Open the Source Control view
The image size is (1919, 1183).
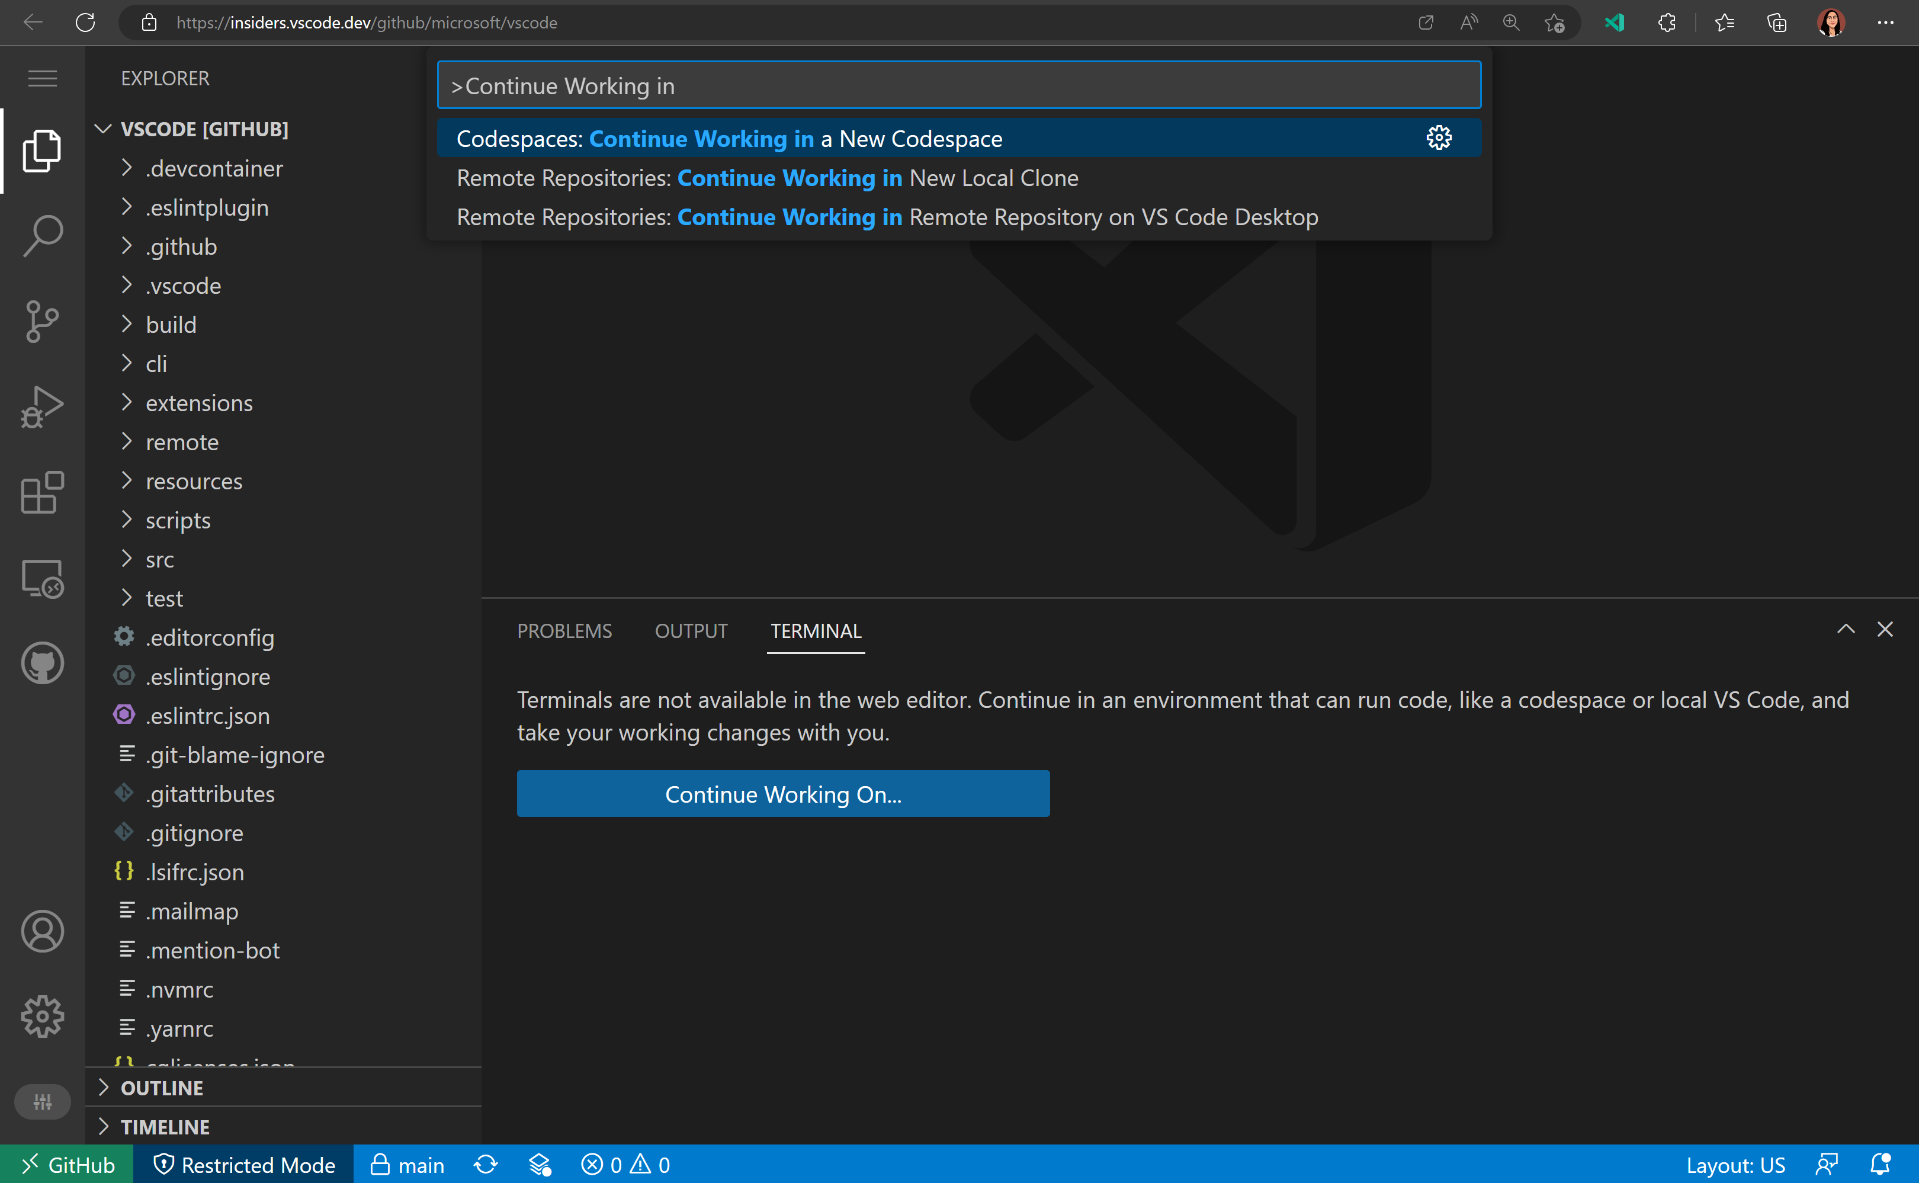[x=42, y=322]
